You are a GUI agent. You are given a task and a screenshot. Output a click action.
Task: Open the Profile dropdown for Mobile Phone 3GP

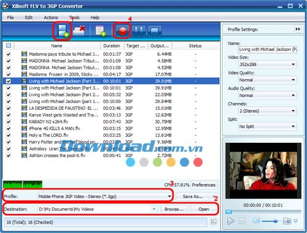[105, 196]
